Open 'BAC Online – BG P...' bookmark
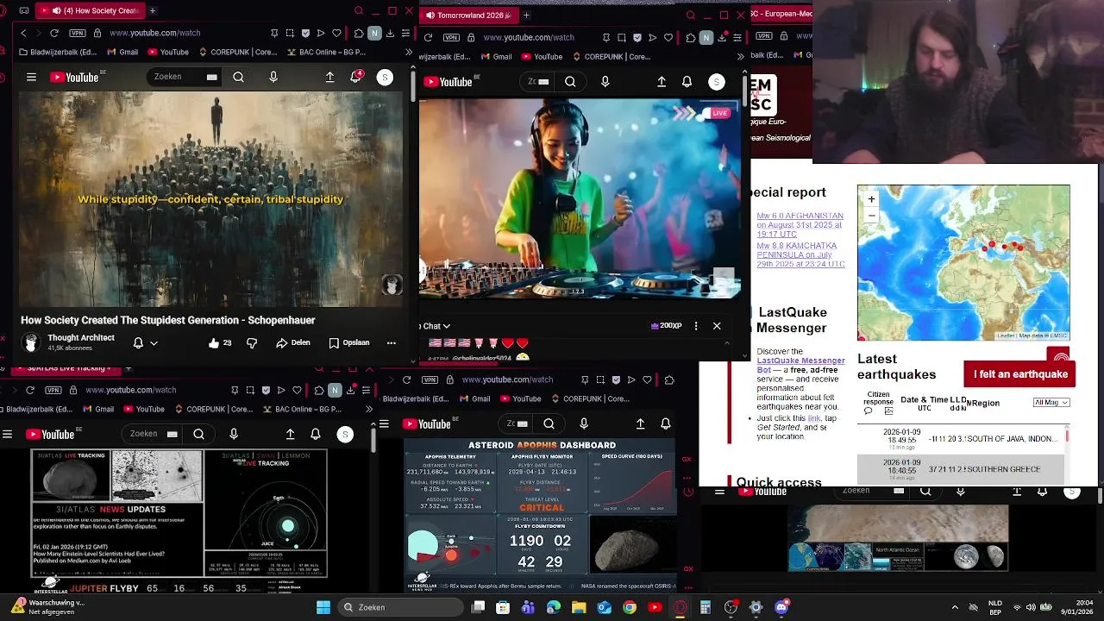 pyautogui.click(x=324, y=52)
